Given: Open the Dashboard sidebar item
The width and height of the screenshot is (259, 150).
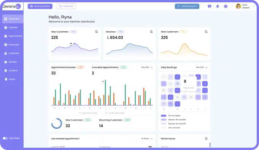Looking at the screenshot, I should point(13,19).
